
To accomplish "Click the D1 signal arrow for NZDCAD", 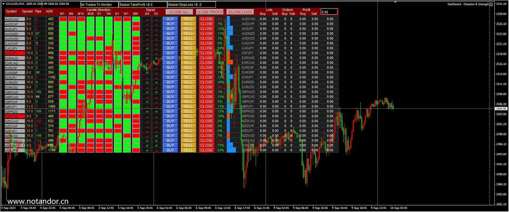I will point(156,121).
